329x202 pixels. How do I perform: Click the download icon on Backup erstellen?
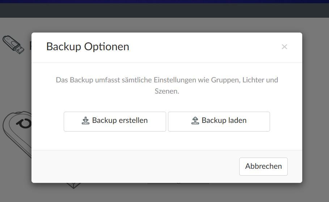click(85, 121)
